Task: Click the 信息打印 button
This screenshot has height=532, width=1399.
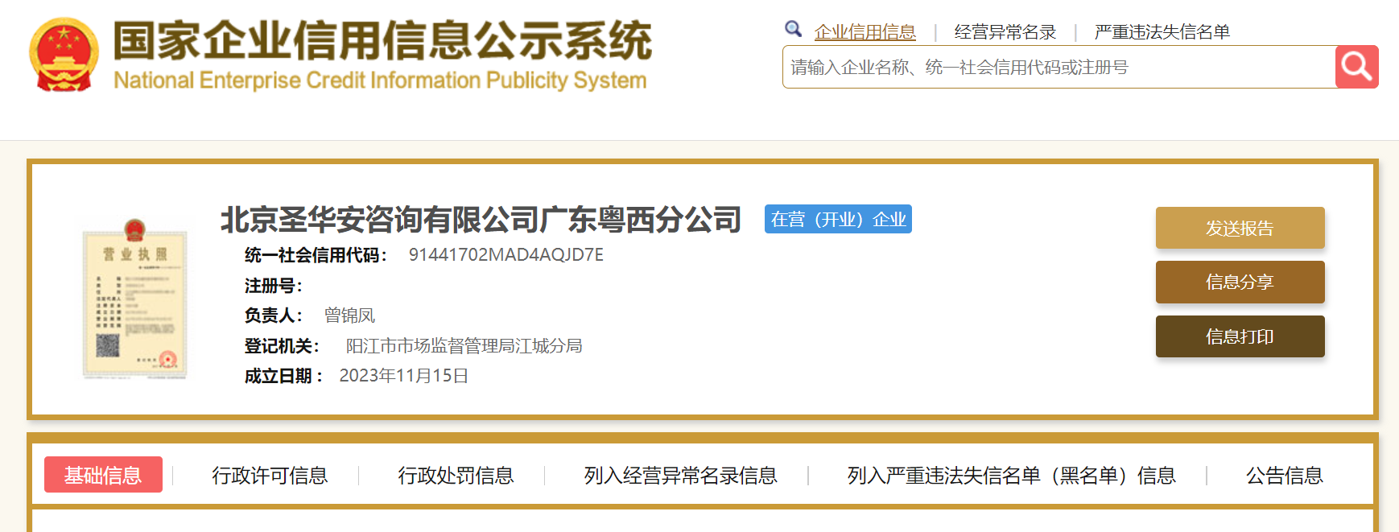Action: [x=1240, y=336]
